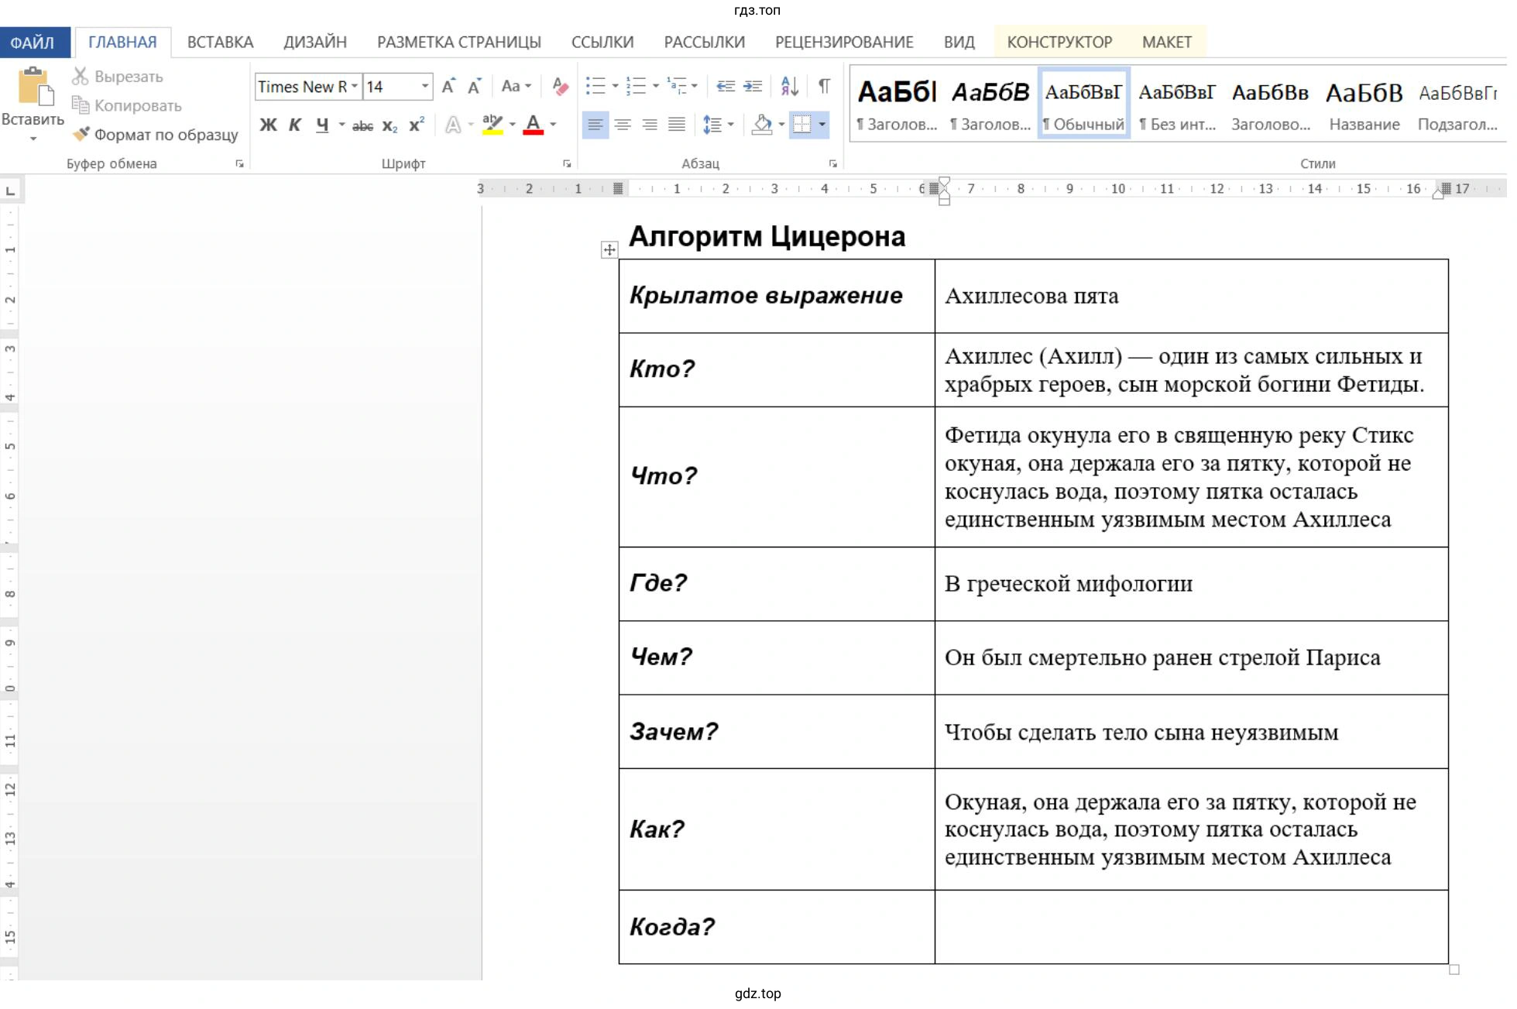This screenshot has height=1009, width=1517.
Task: Click the numbered list icon
Action: tap(636, 86)
